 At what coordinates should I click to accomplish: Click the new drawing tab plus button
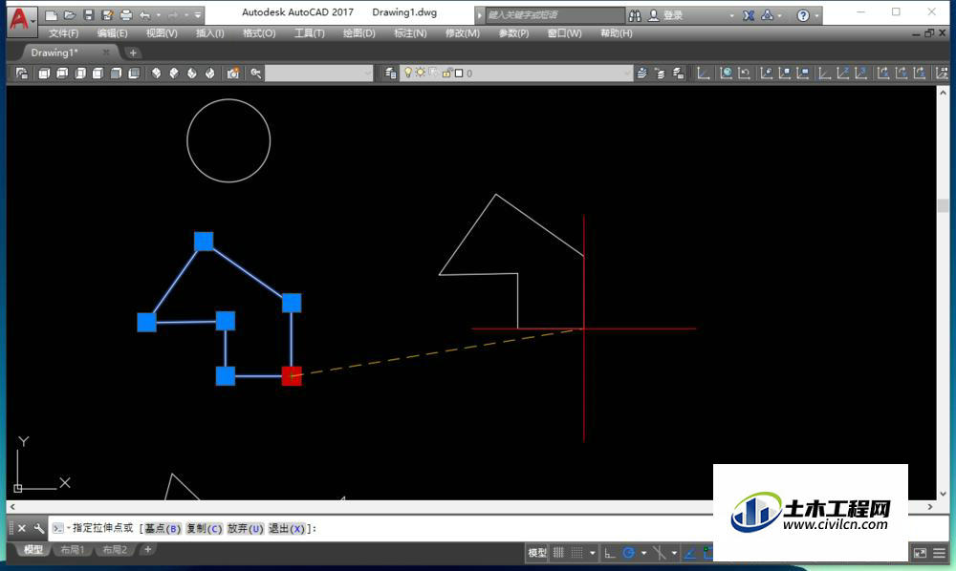[133, 53]
